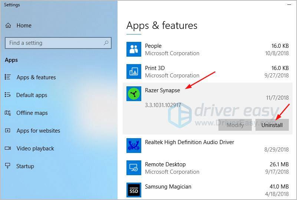Click the 10/8/2018 People install date
This screenshot has width=297, height=200.
[277, 53]
